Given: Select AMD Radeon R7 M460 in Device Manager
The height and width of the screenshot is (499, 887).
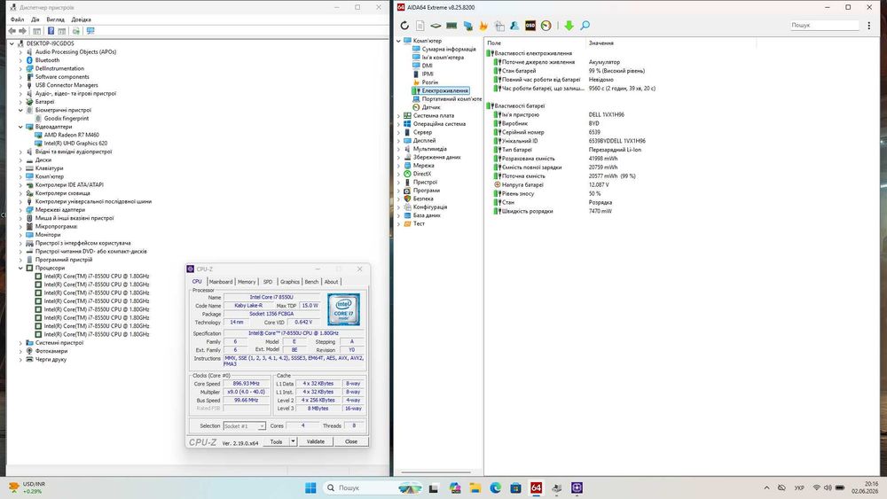Looking at the screenshot, I should (71, 135).
